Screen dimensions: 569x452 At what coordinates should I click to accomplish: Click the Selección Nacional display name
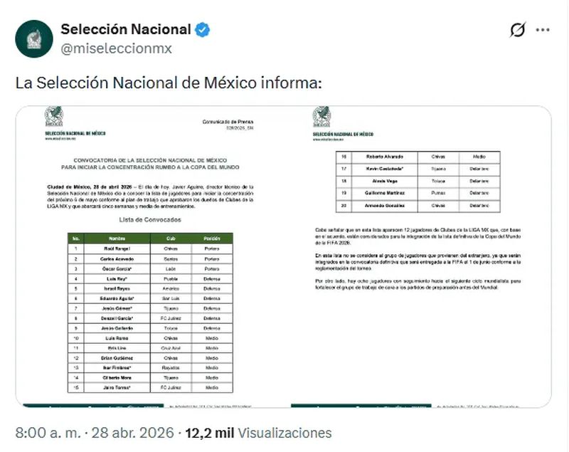[x=126, y=29]
